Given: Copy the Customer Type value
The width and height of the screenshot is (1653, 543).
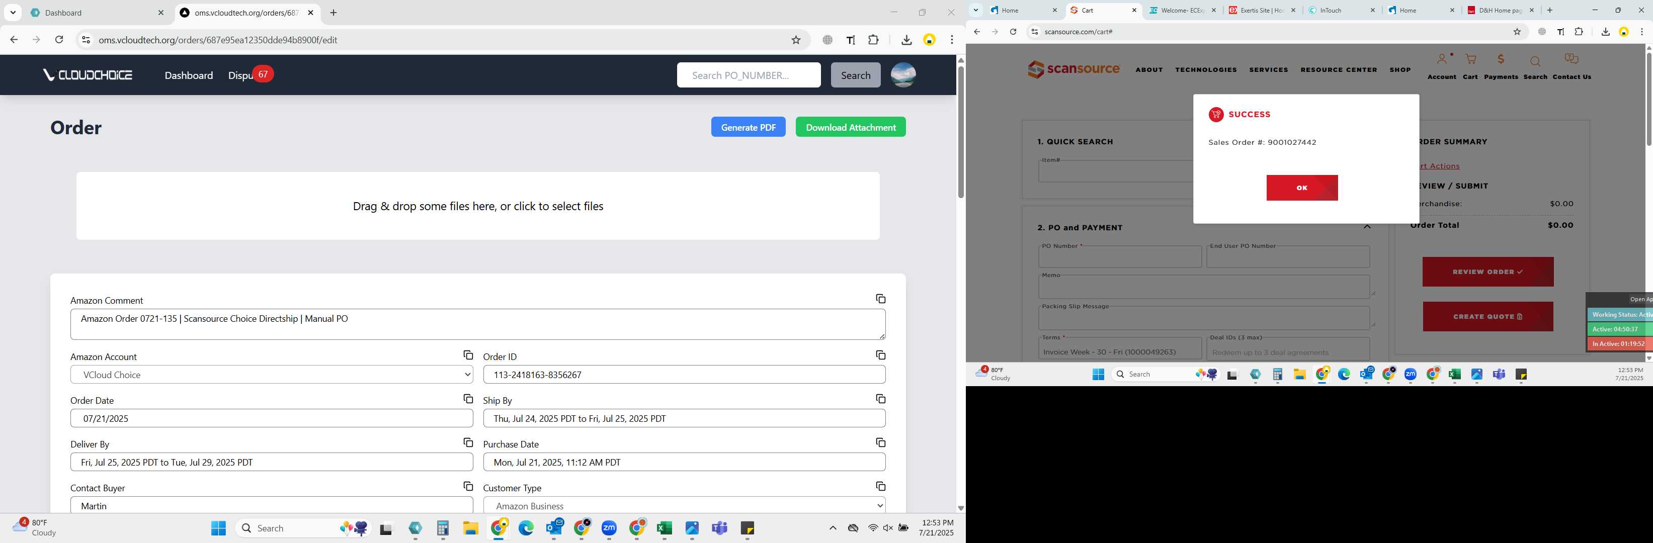Looking at the screenshot, I should click(x=880, y=487).
